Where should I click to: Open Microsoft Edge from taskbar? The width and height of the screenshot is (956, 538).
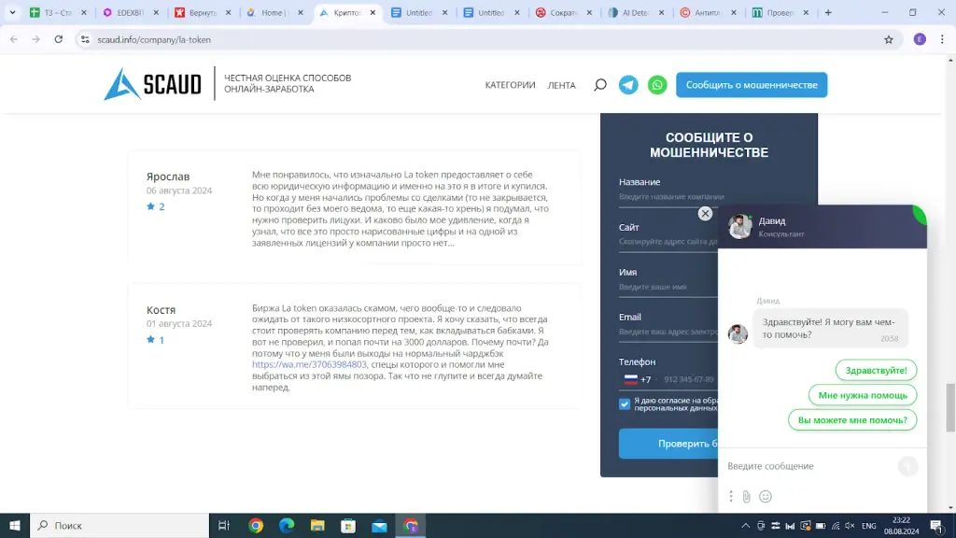[x=287, y=525]
